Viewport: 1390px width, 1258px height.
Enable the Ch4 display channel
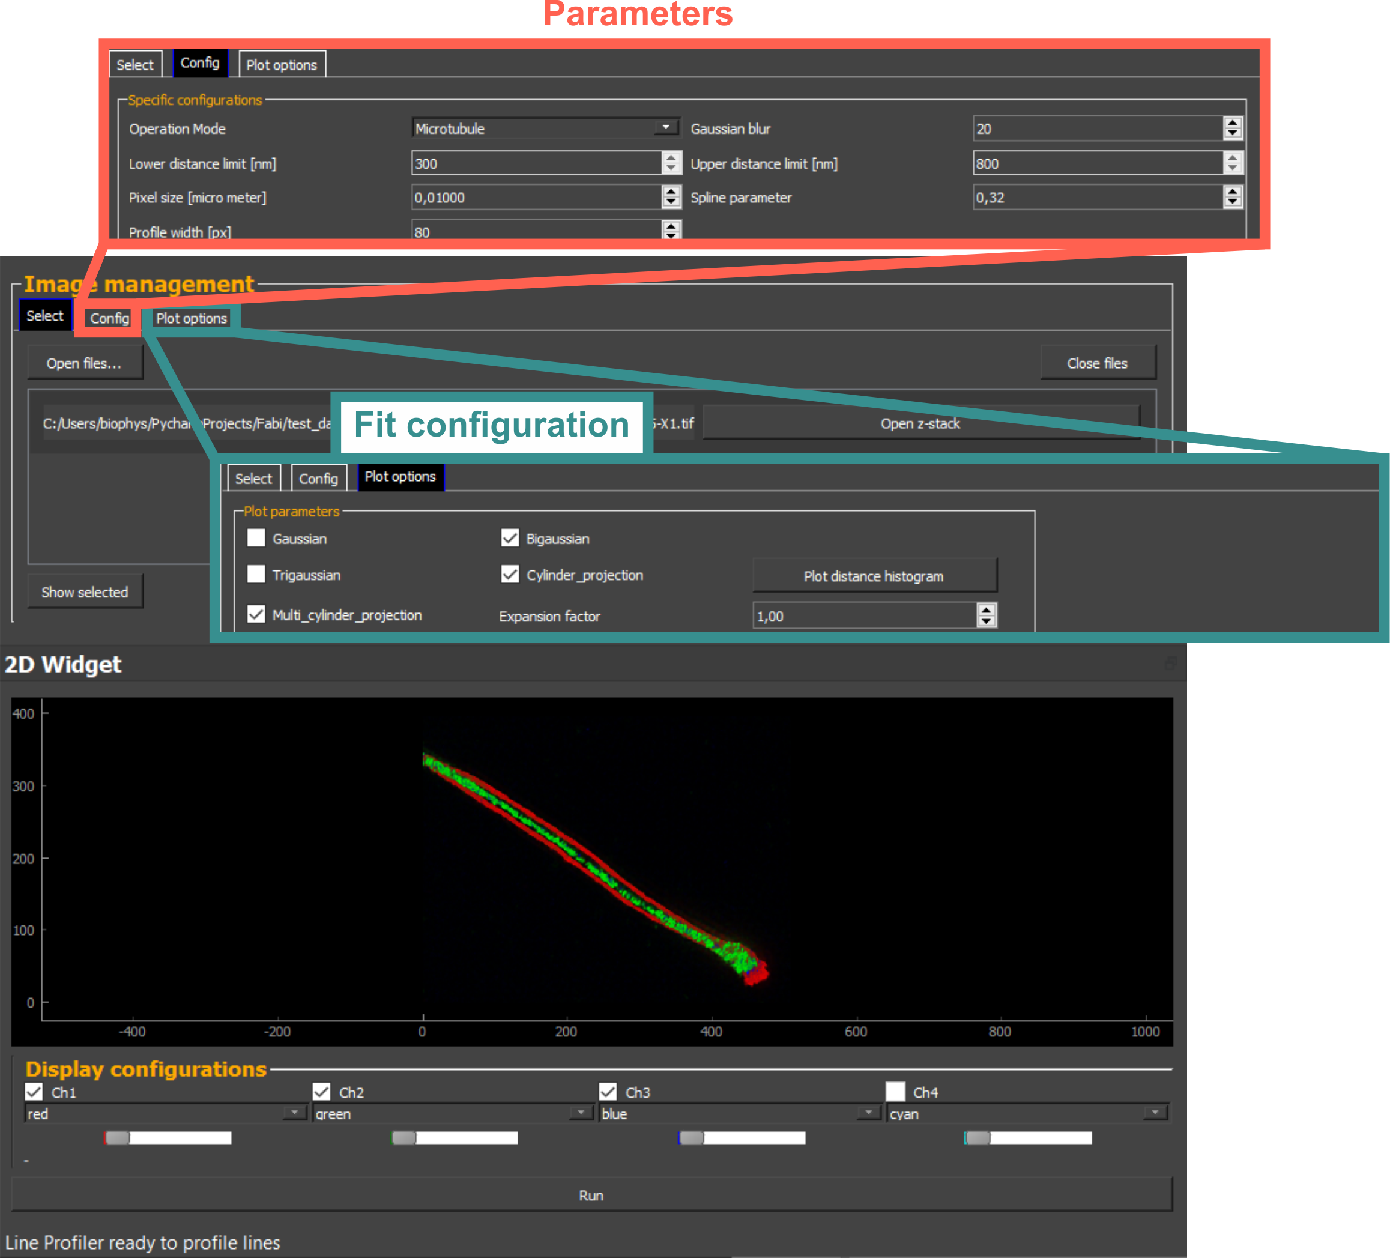click(x=896, y=1092)
